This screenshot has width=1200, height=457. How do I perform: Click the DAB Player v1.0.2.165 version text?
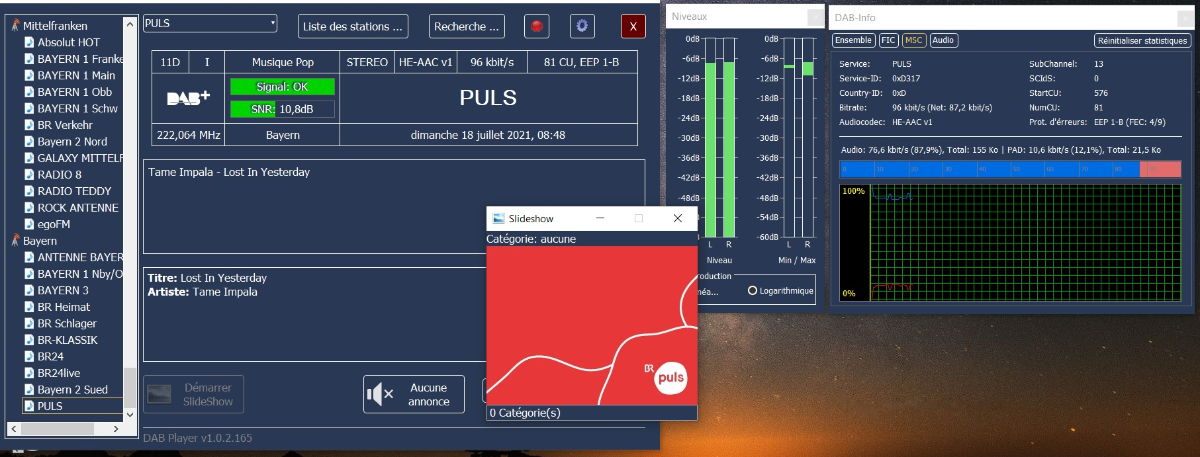tap(197, 438)
